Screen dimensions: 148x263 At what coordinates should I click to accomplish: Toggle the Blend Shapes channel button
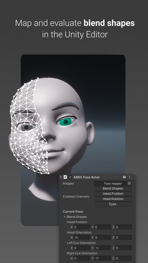[113, 189]
